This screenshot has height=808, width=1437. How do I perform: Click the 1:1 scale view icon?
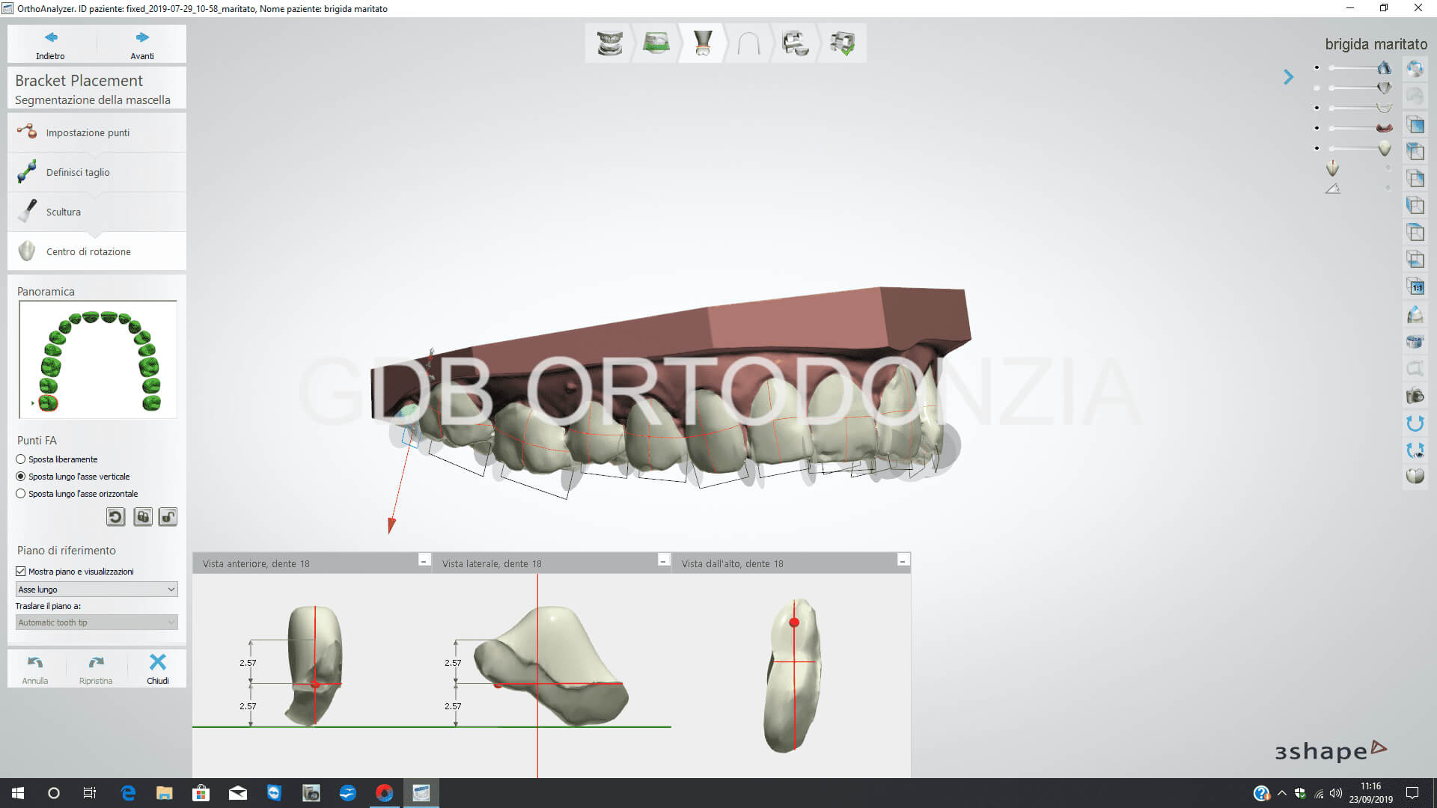click(1415, 287)
